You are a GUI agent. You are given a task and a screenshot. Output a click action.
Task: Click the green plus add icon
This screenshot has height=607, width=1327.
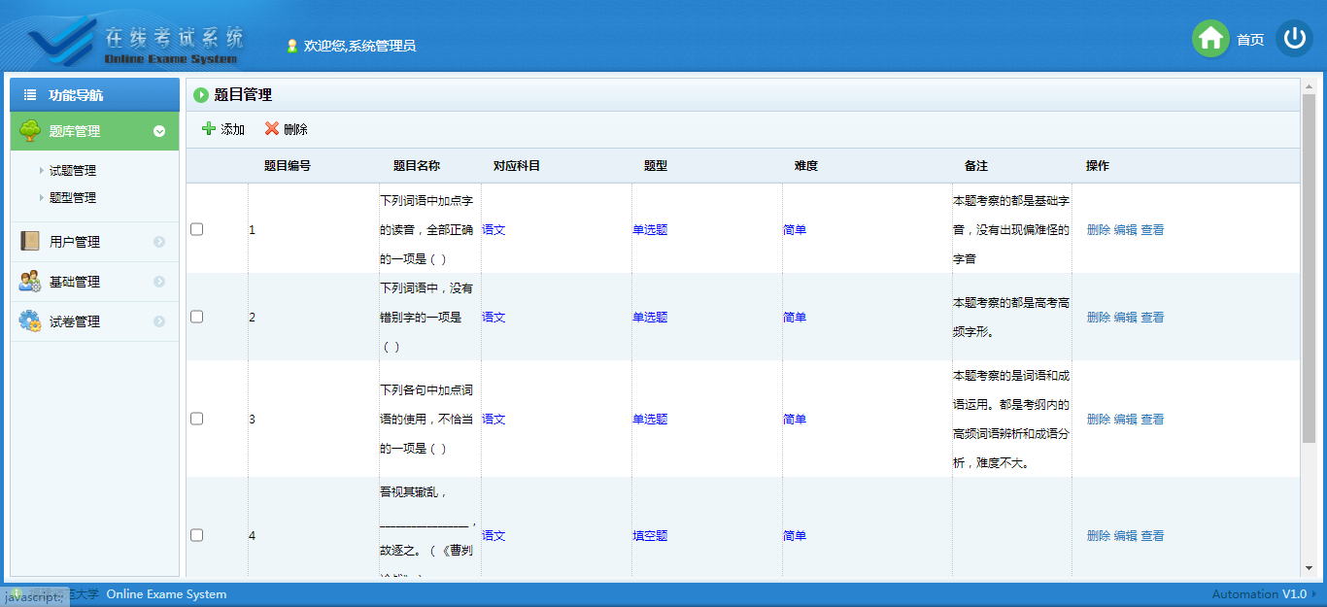point(209,128)
